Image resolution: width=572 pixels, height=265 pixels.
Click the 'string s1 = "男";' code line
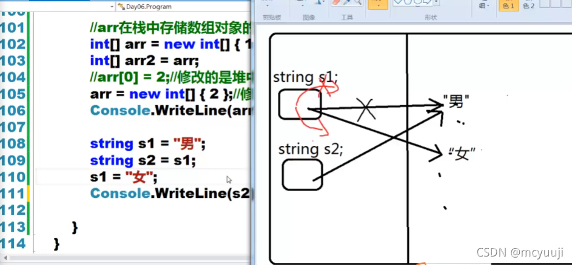click(x=148, y=144)
